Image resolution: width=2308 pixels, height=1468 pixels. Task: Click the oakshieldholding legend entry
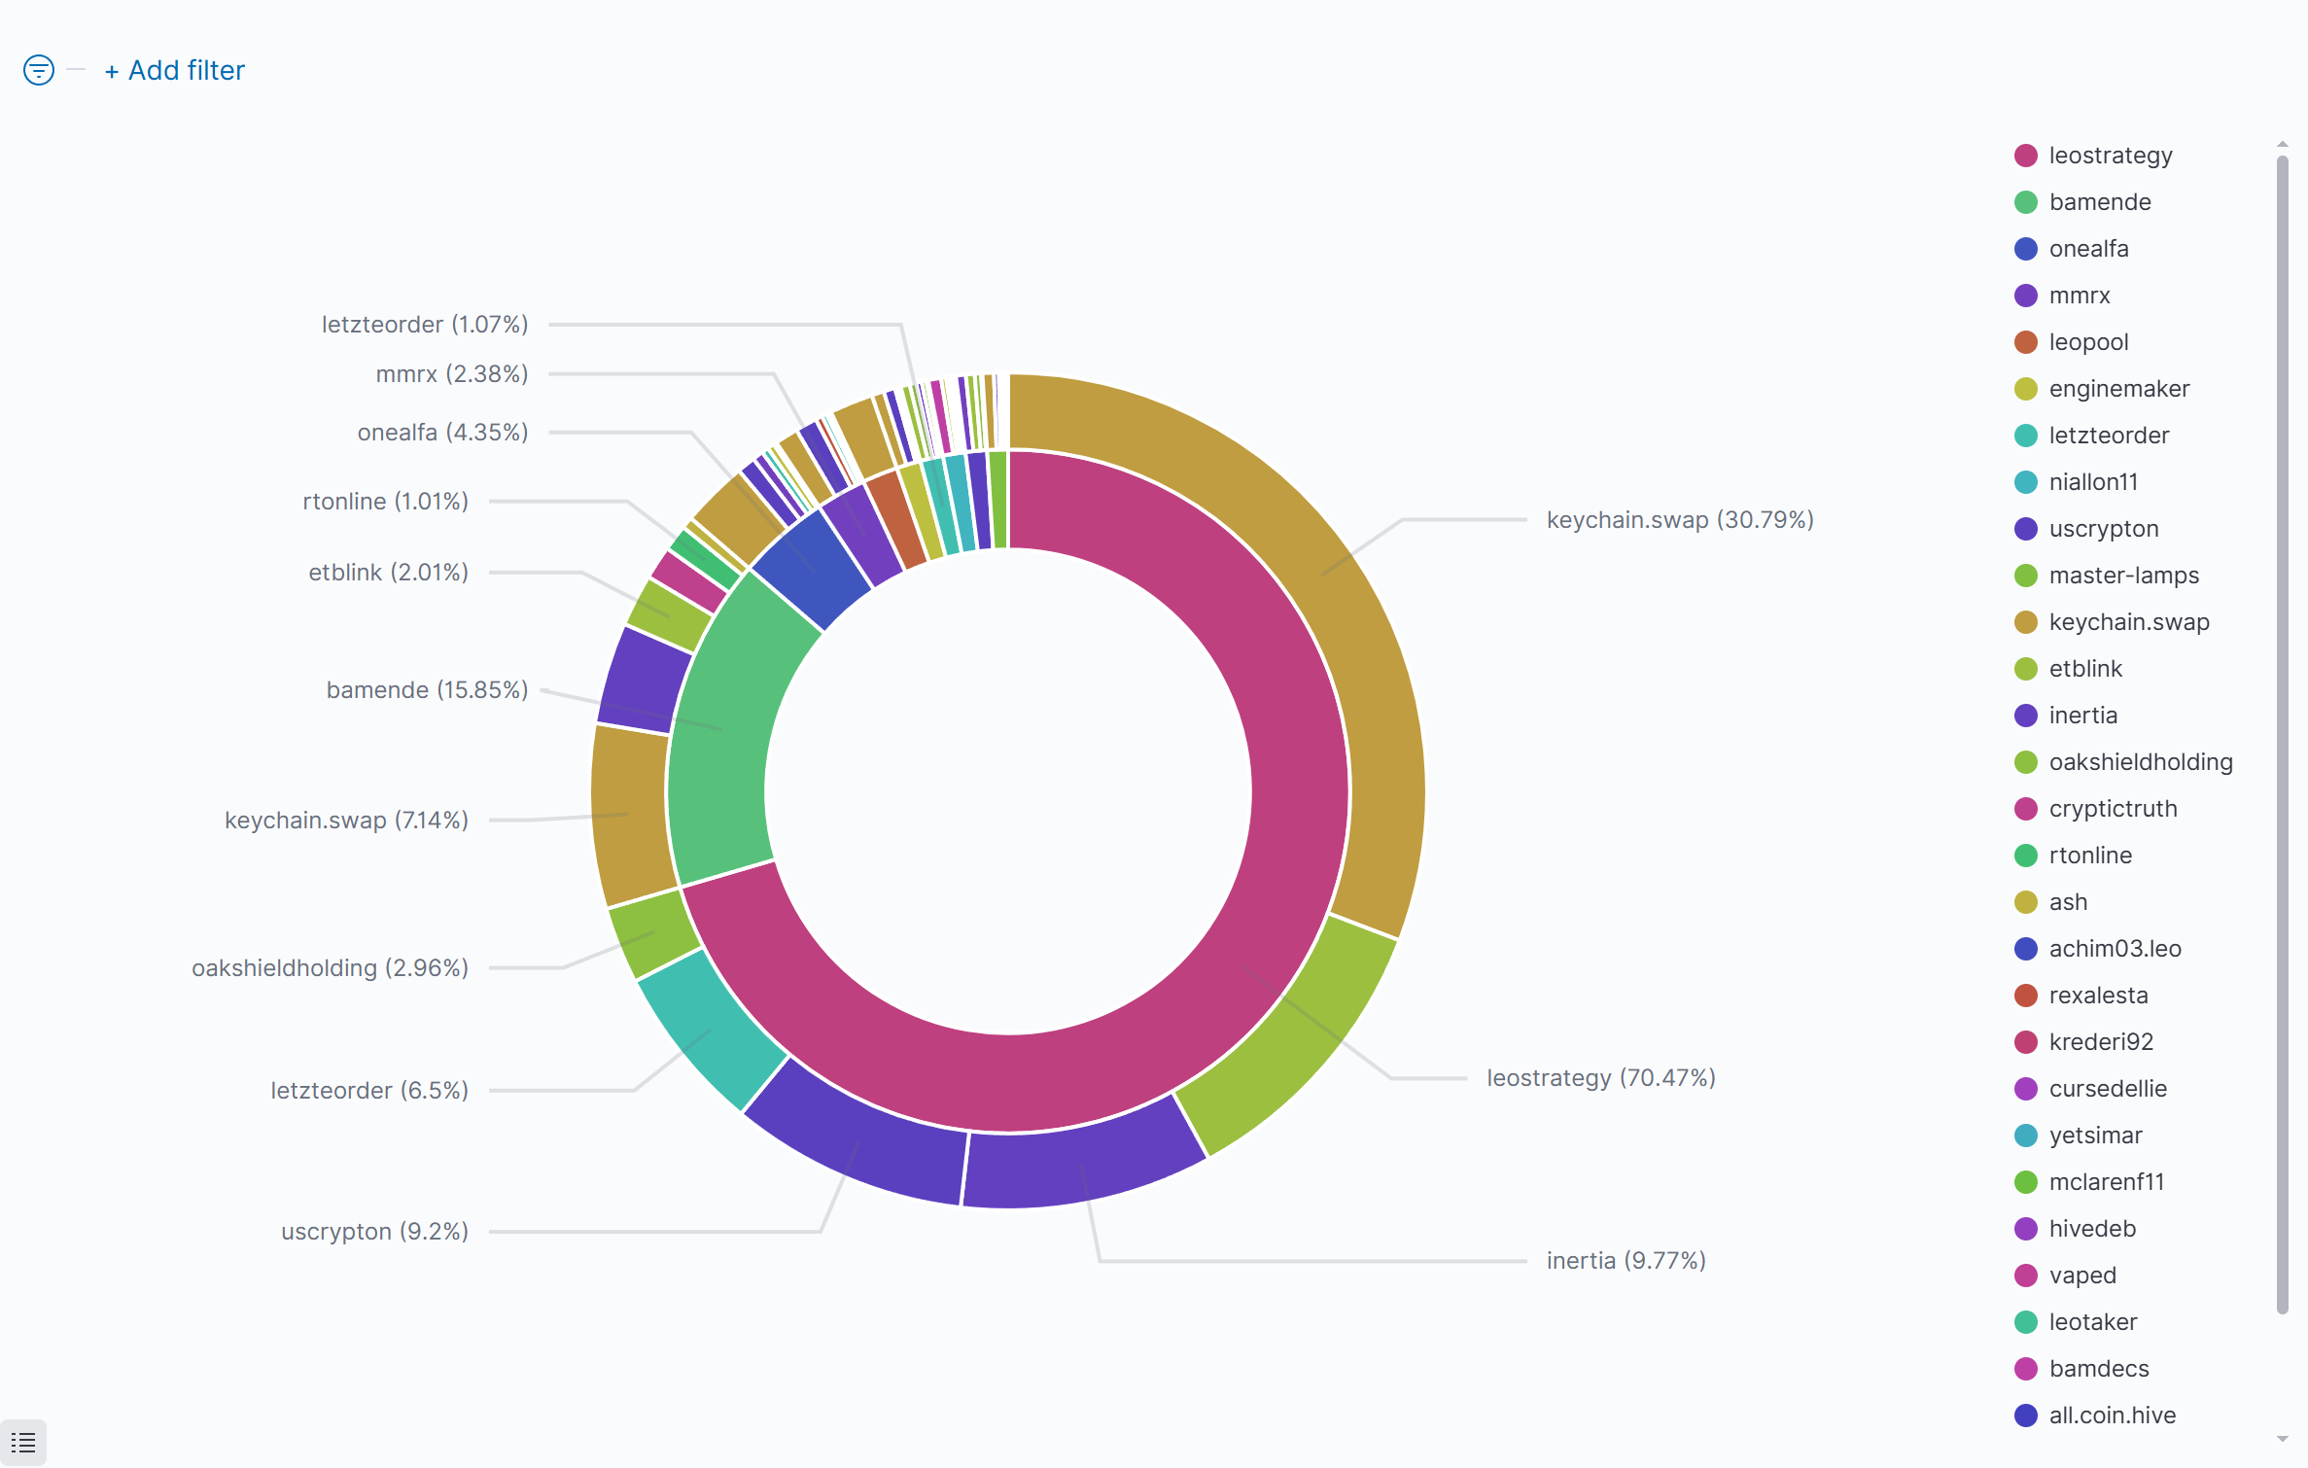(2140, 762)
